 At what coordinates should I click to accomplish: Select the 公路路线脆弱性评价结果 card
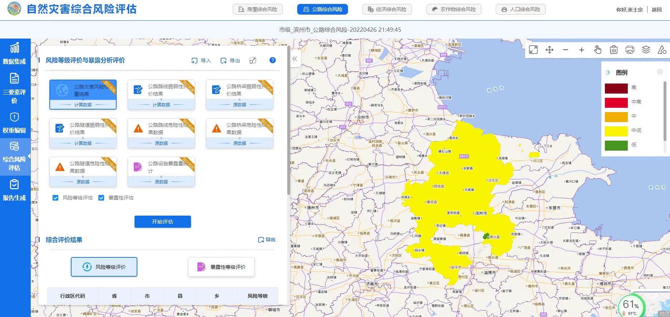tap(161, 94)
